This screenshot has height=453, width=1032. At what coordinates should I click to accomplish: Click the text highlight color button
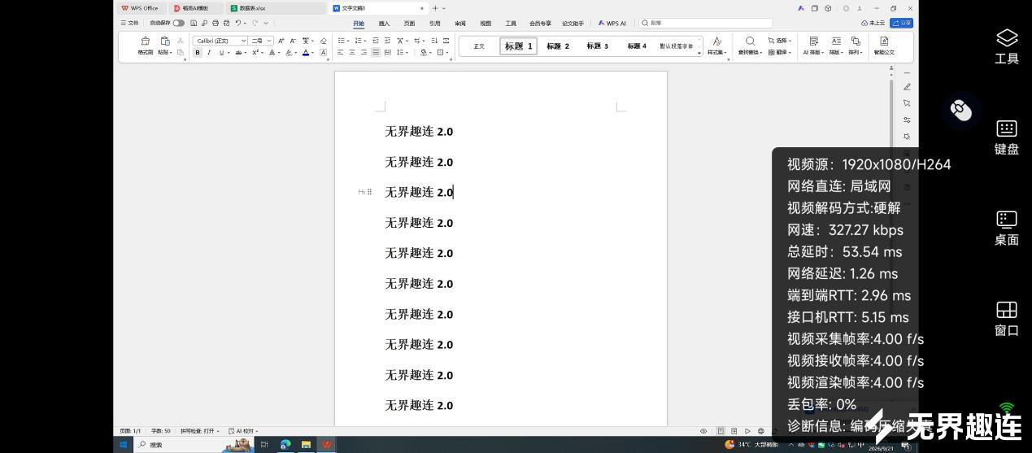[x=290, y=52]
